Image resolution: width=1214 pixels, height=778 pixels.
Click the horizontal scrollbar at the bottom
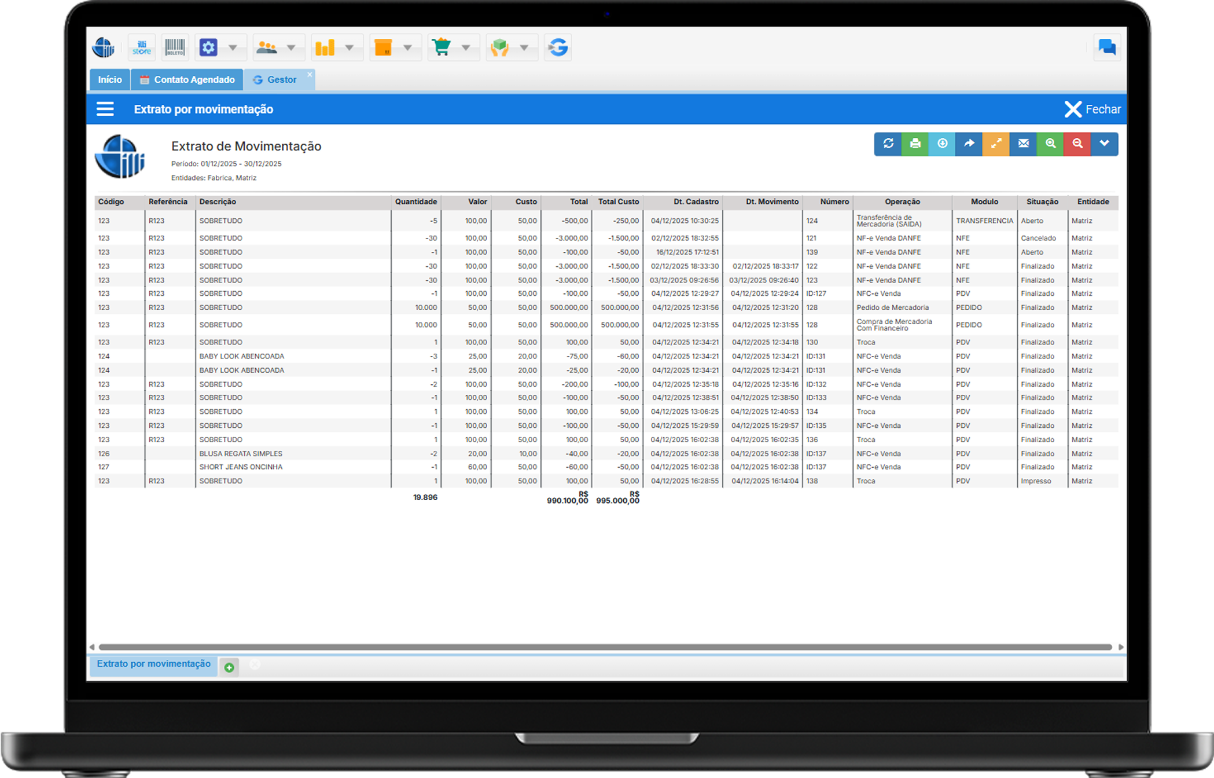tap(605, 647)
